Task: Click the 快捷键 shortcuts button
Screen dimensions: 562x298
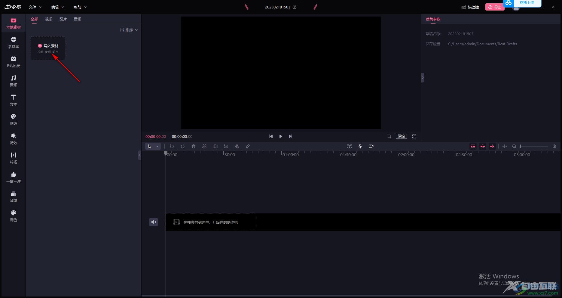Action: pyautogui.click(x=470, y=7)
